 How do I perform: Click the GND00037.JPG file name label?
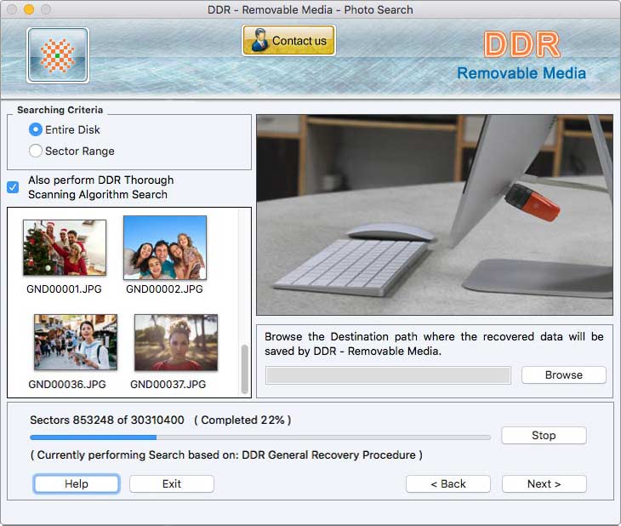click(x=168, y=384)
